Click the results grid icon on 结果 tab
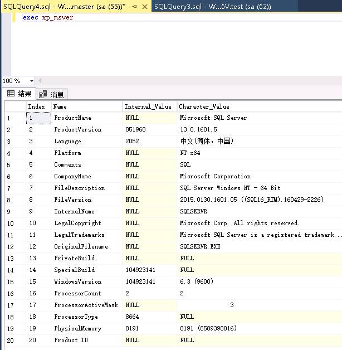Image resolution: width=342 pixels, height=350 pixels. [11, 94]
